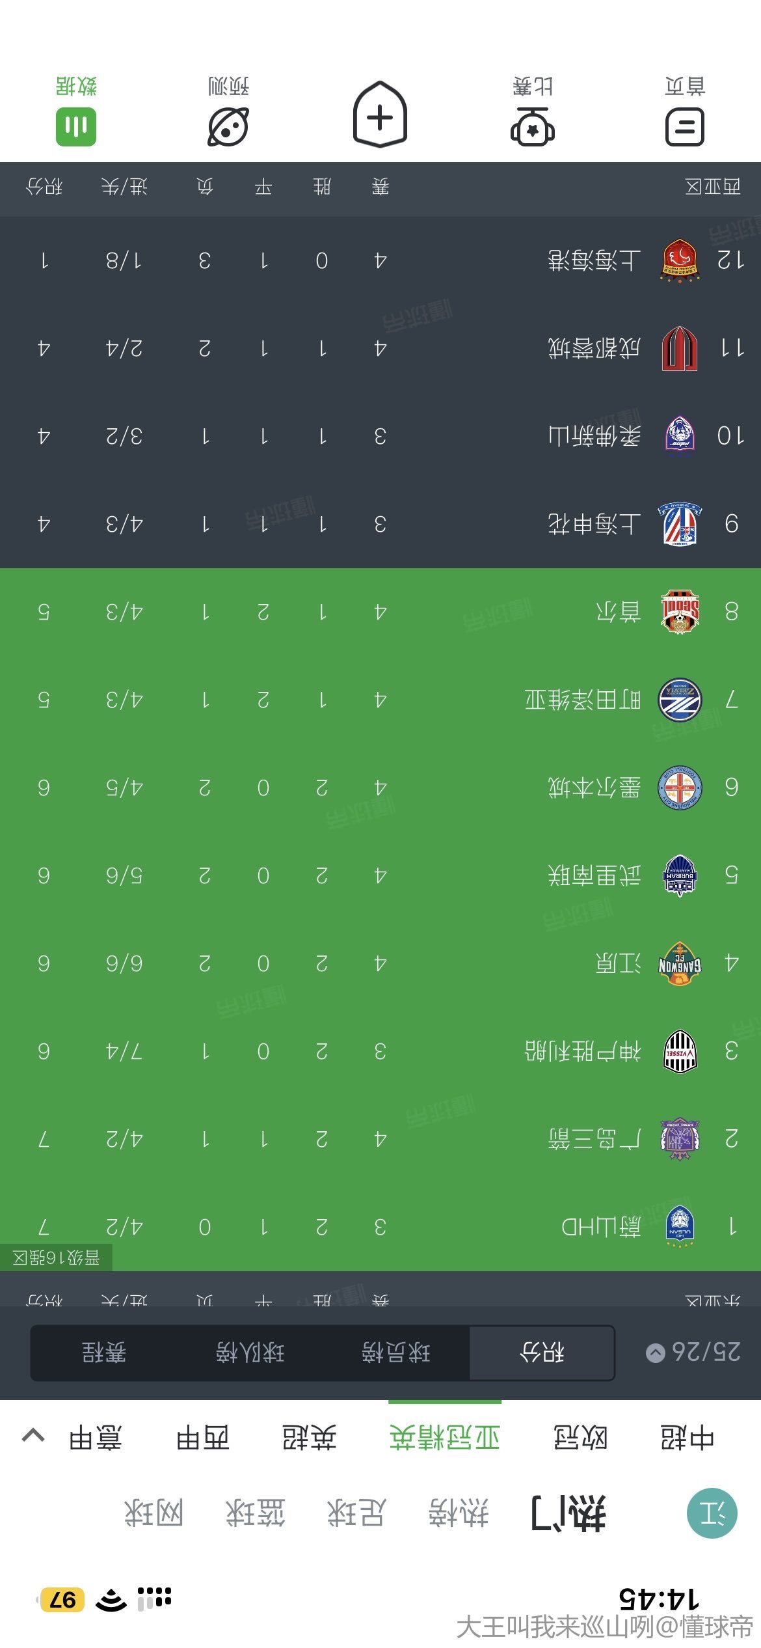Viewport: 761px width, 1648px height.
Task: Open the 首页 home icon in navigation
Action: pos(685,126)
